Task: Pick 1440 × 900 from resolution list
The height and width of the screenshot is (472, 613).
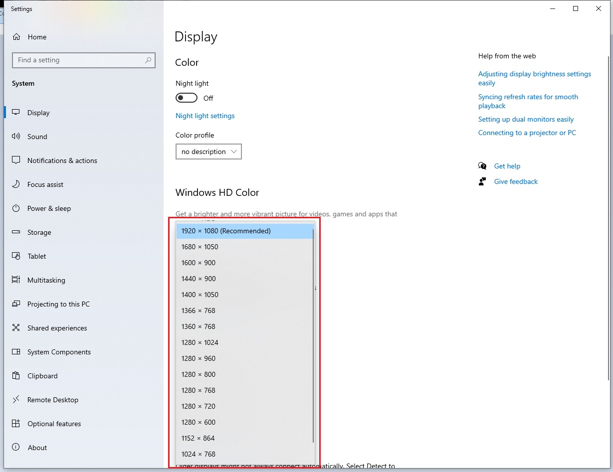Action: tap(245, 279)
